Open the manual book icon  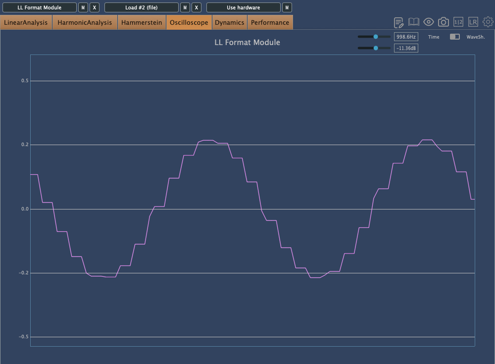point(413,22)
